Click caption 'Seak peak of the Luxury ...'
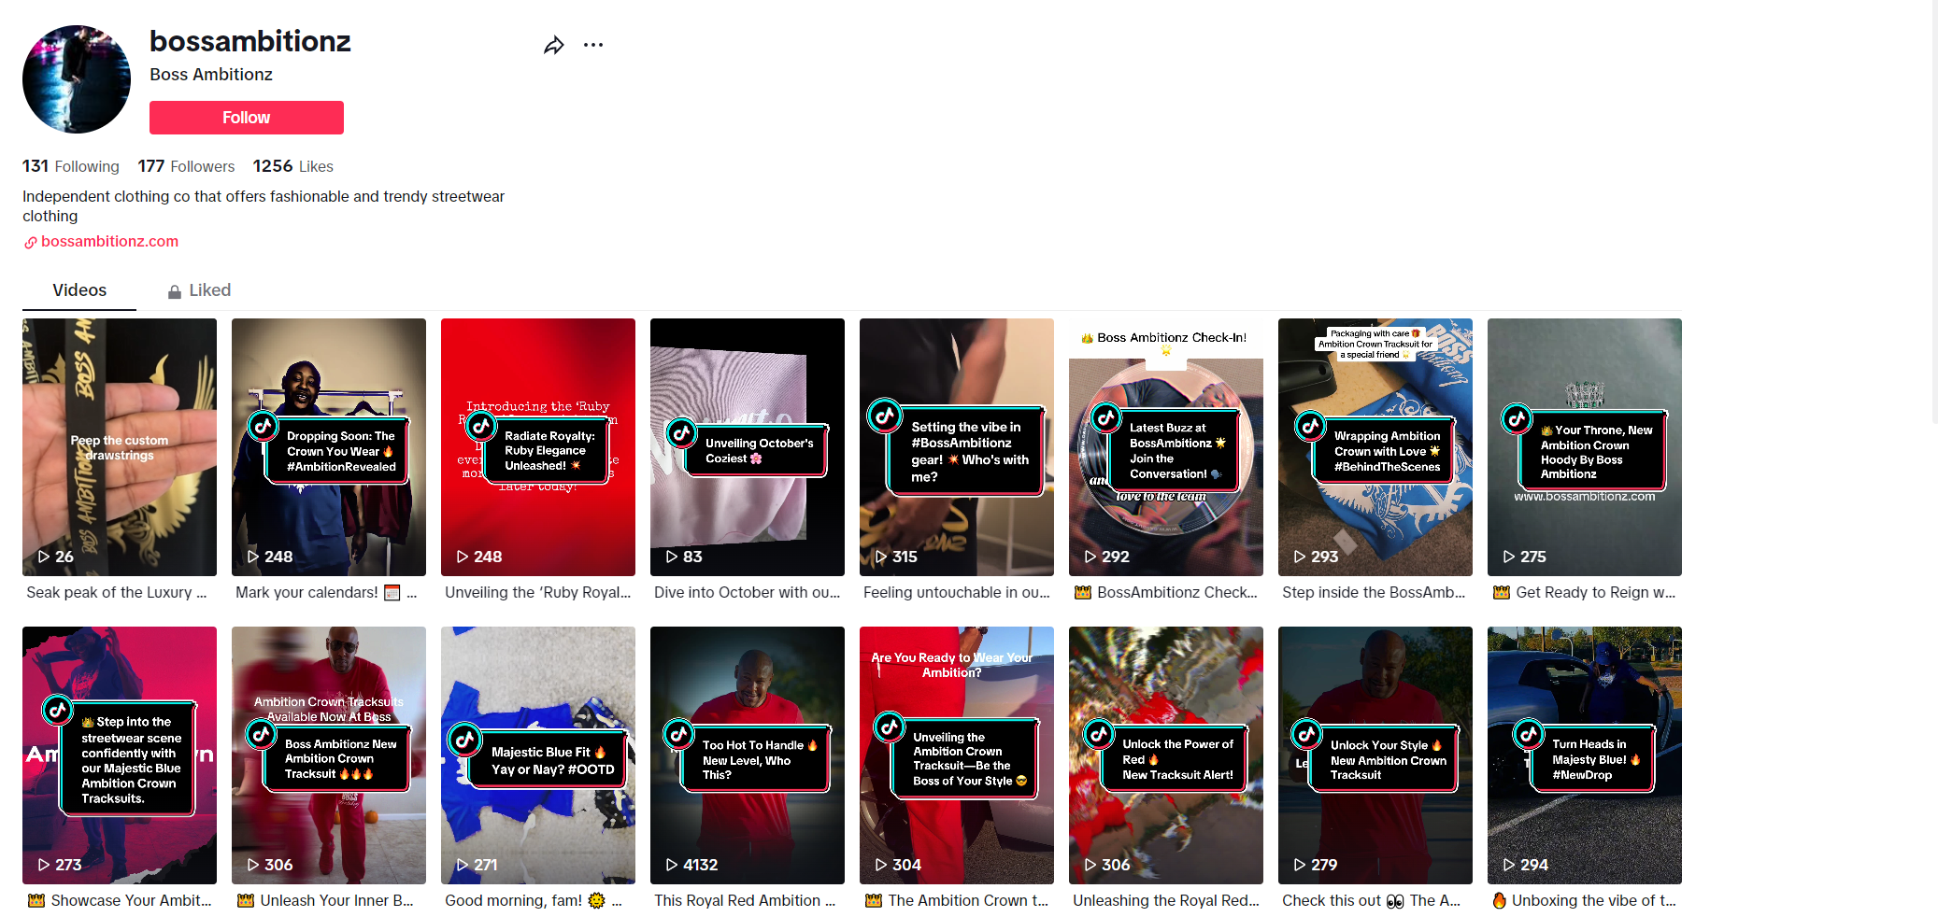Viewport: 1938px width, 917px height. click(x=117, y=592)
